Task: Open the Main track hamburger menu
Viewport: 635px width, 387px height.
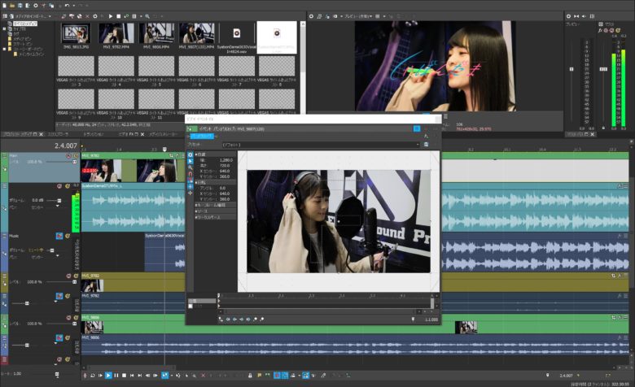Action: click(x=4, y=155)
